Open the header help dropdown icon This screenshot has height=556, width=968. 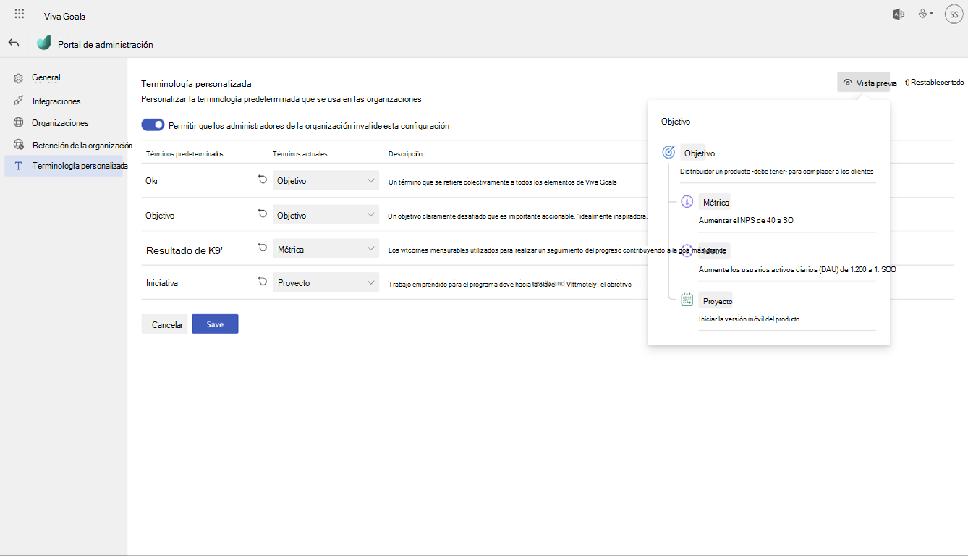pos(925,14)
